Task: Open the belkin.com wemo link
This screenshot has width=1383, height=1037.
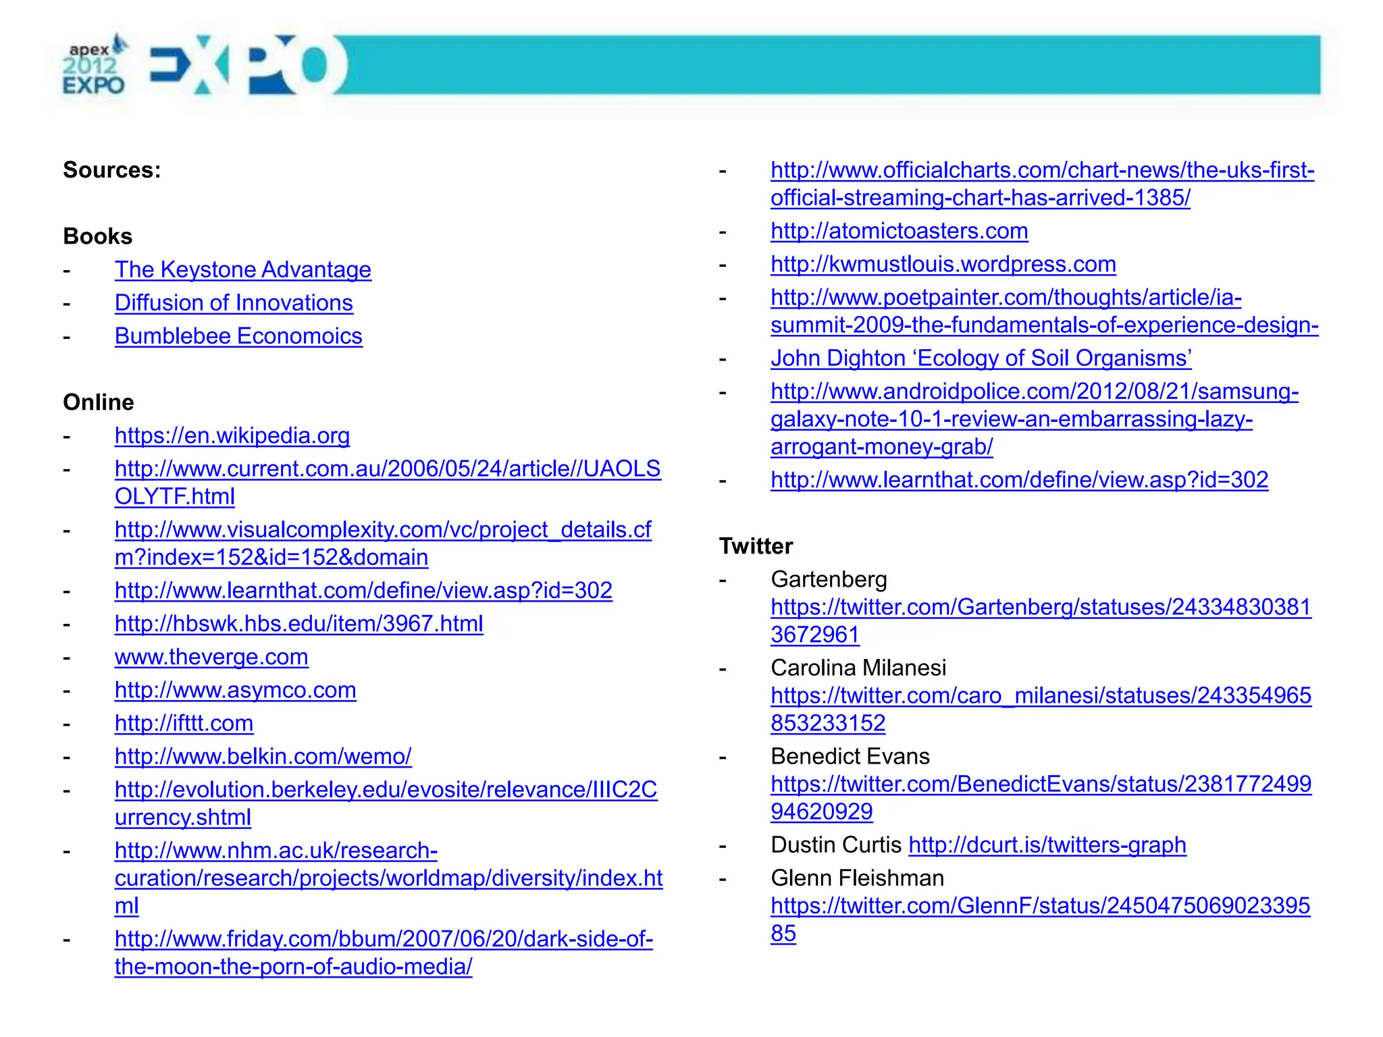Action: (x=263, y=756)
